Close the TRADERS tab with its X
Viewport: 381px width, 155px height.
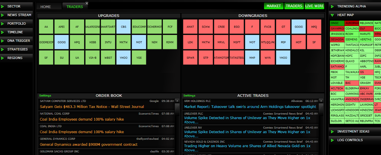pyautogui.click(x=87, y=3)
